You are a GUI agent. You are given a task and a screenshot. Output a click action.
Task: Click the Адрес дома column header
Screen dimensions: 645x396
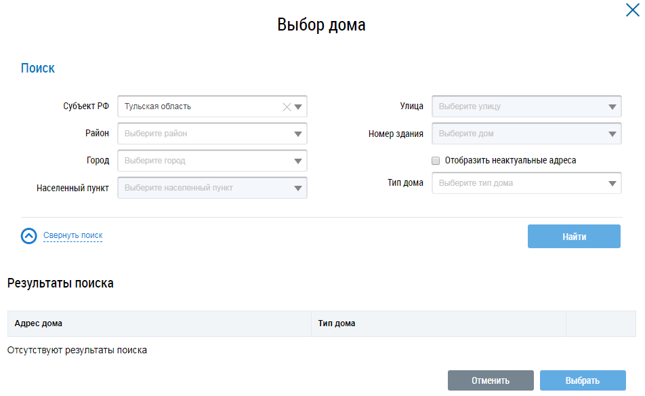pyautogui.click(x=39, y=323)
